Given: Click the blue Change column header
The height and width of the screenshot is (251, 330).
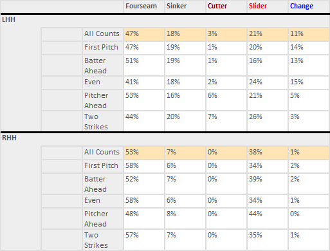Looking at the screenshot, I should click(x=302, y=6).
